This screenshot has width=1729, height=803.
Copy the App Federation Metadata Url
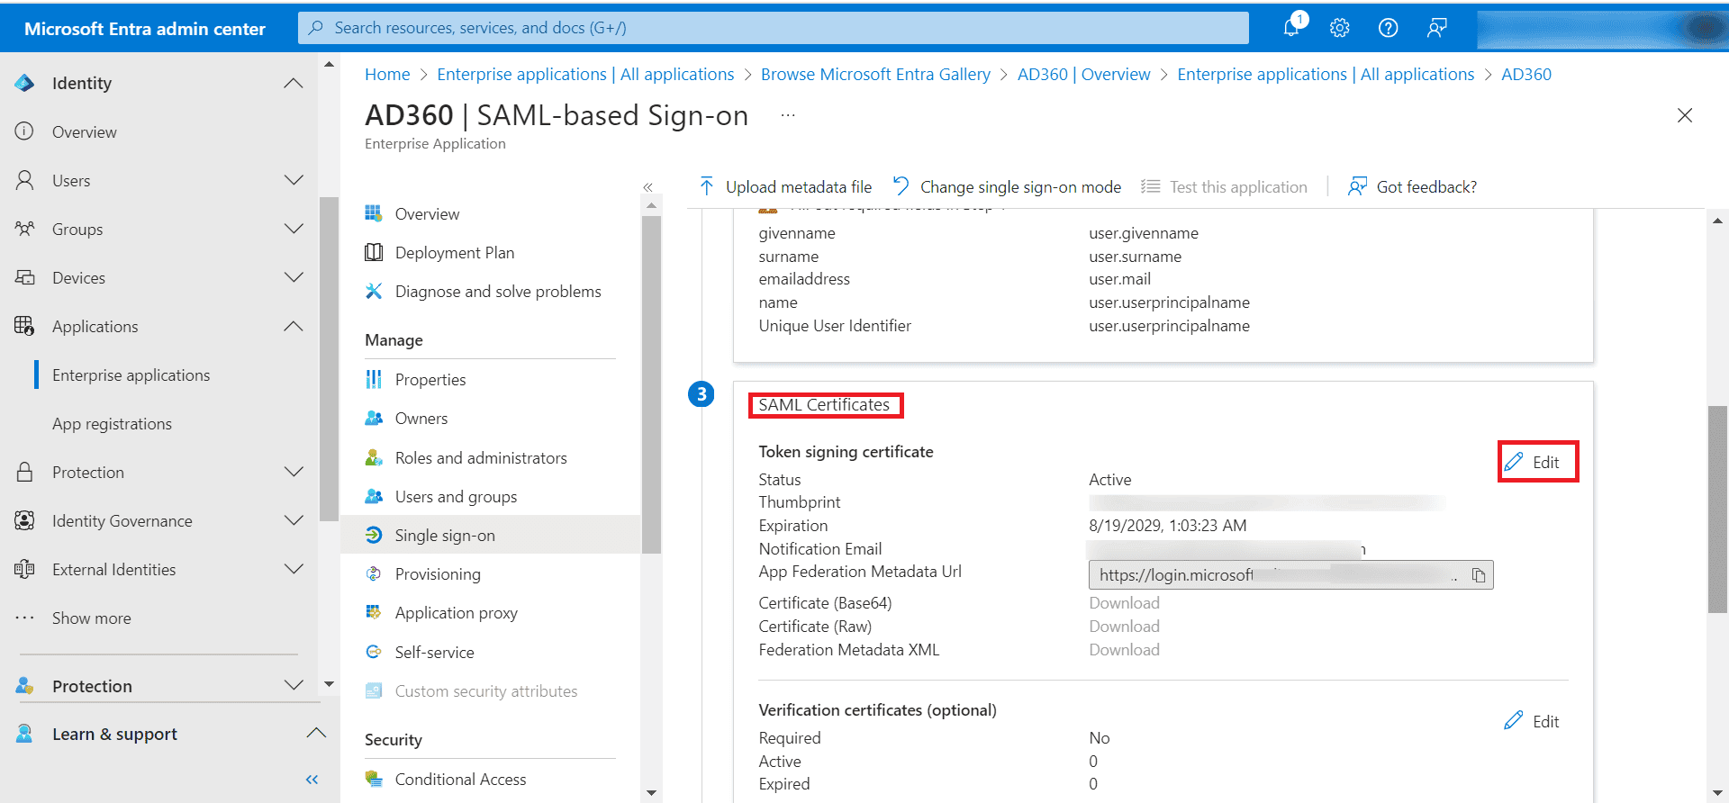point(1479,575)
